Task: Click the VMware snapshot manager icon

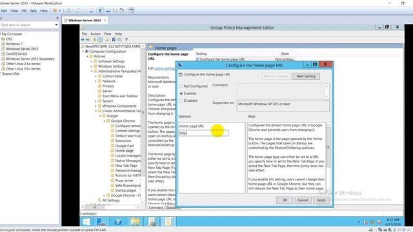Action: (x=92, y=11)
